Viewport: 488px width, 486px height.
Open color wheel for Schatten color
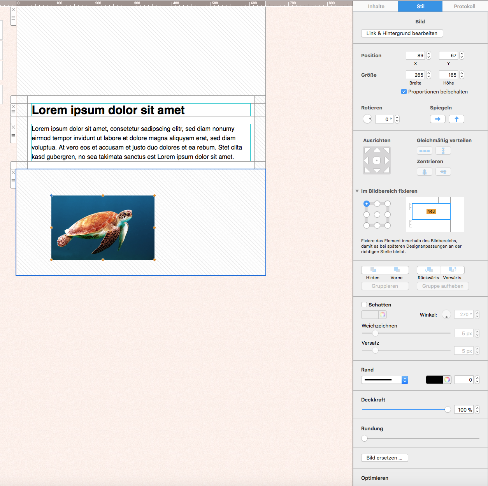[x=383, y=315]
